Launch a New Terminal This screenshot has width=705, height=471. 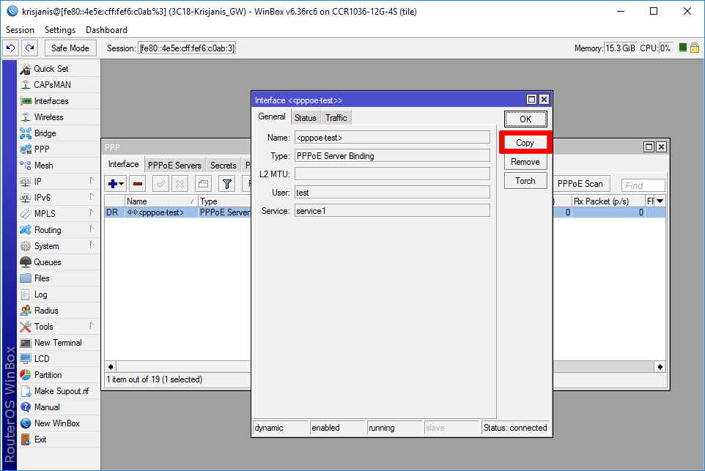58,342
